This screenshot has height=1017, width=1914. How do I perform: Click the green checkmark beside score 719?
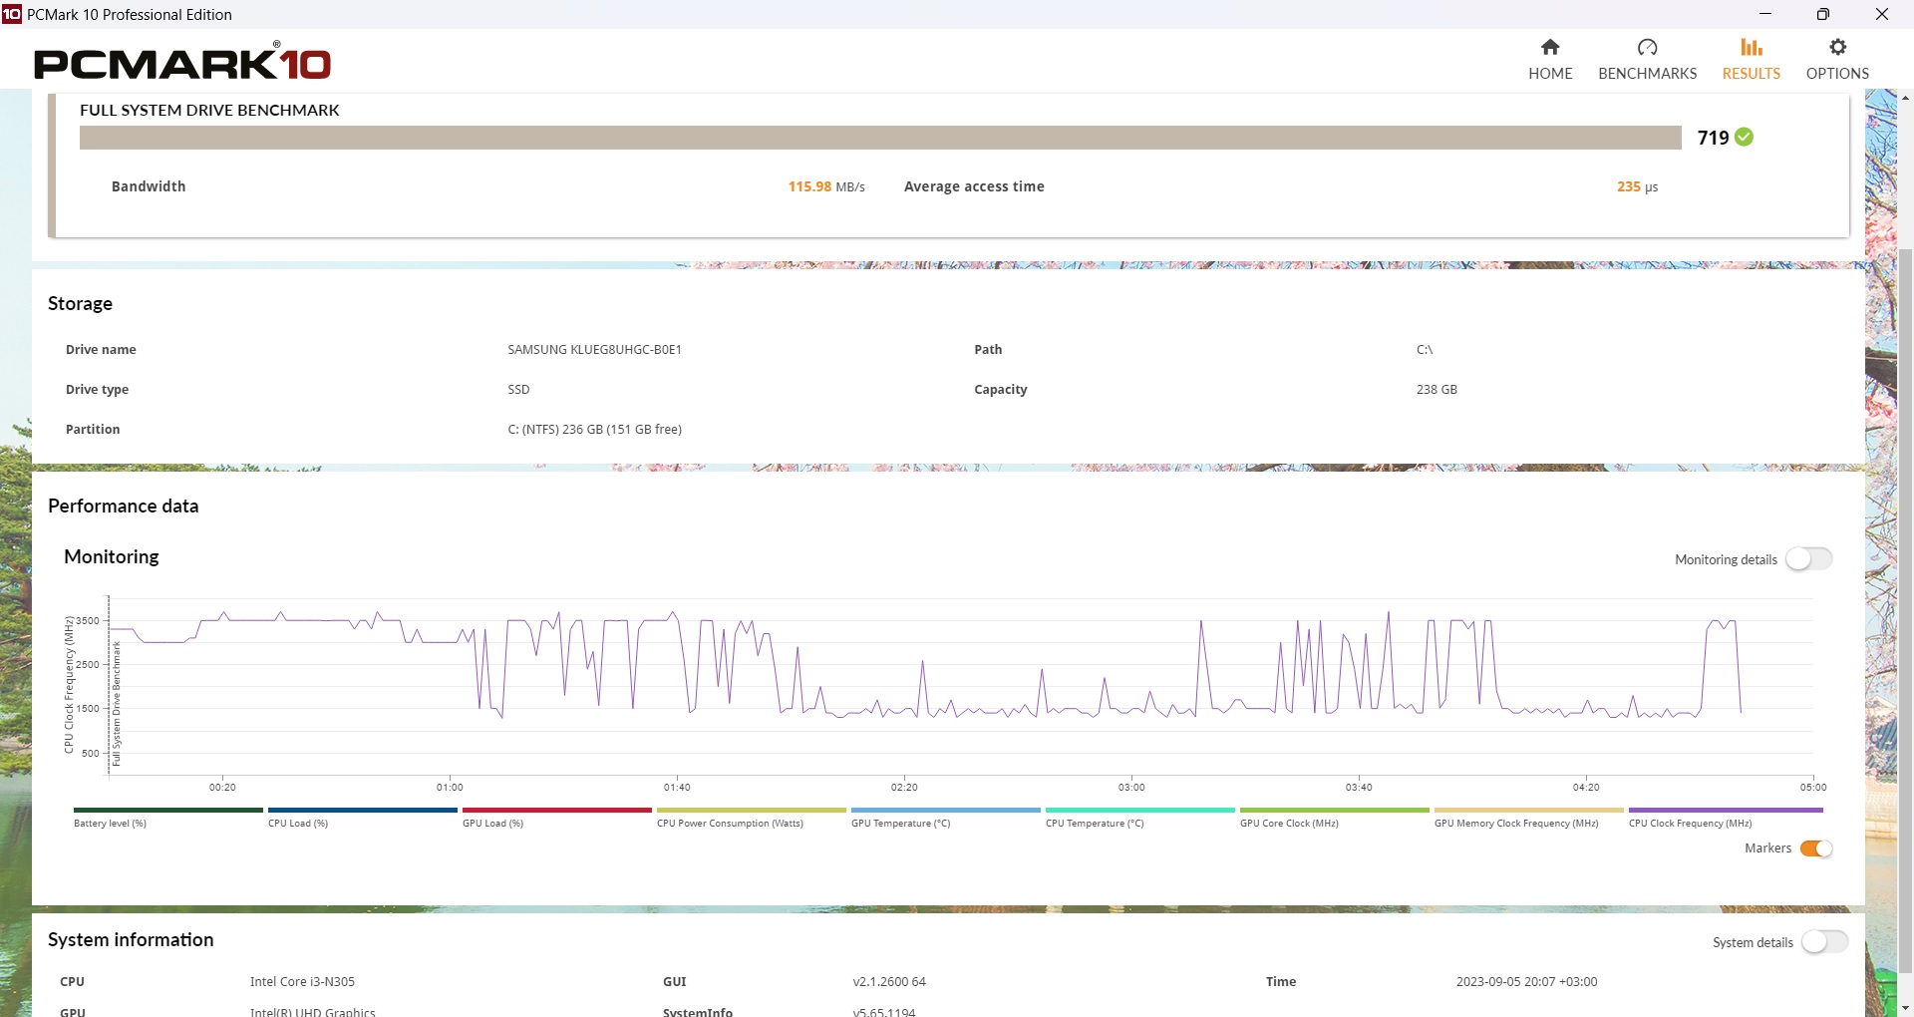point(1744,138)
